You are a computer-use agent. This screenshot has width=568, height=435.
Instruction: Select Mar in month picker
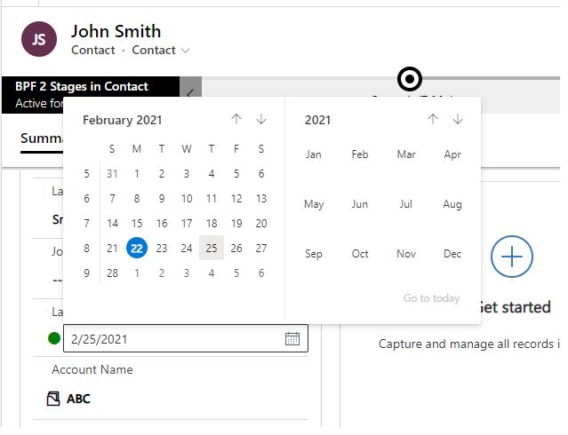click(x=406, y=154)
